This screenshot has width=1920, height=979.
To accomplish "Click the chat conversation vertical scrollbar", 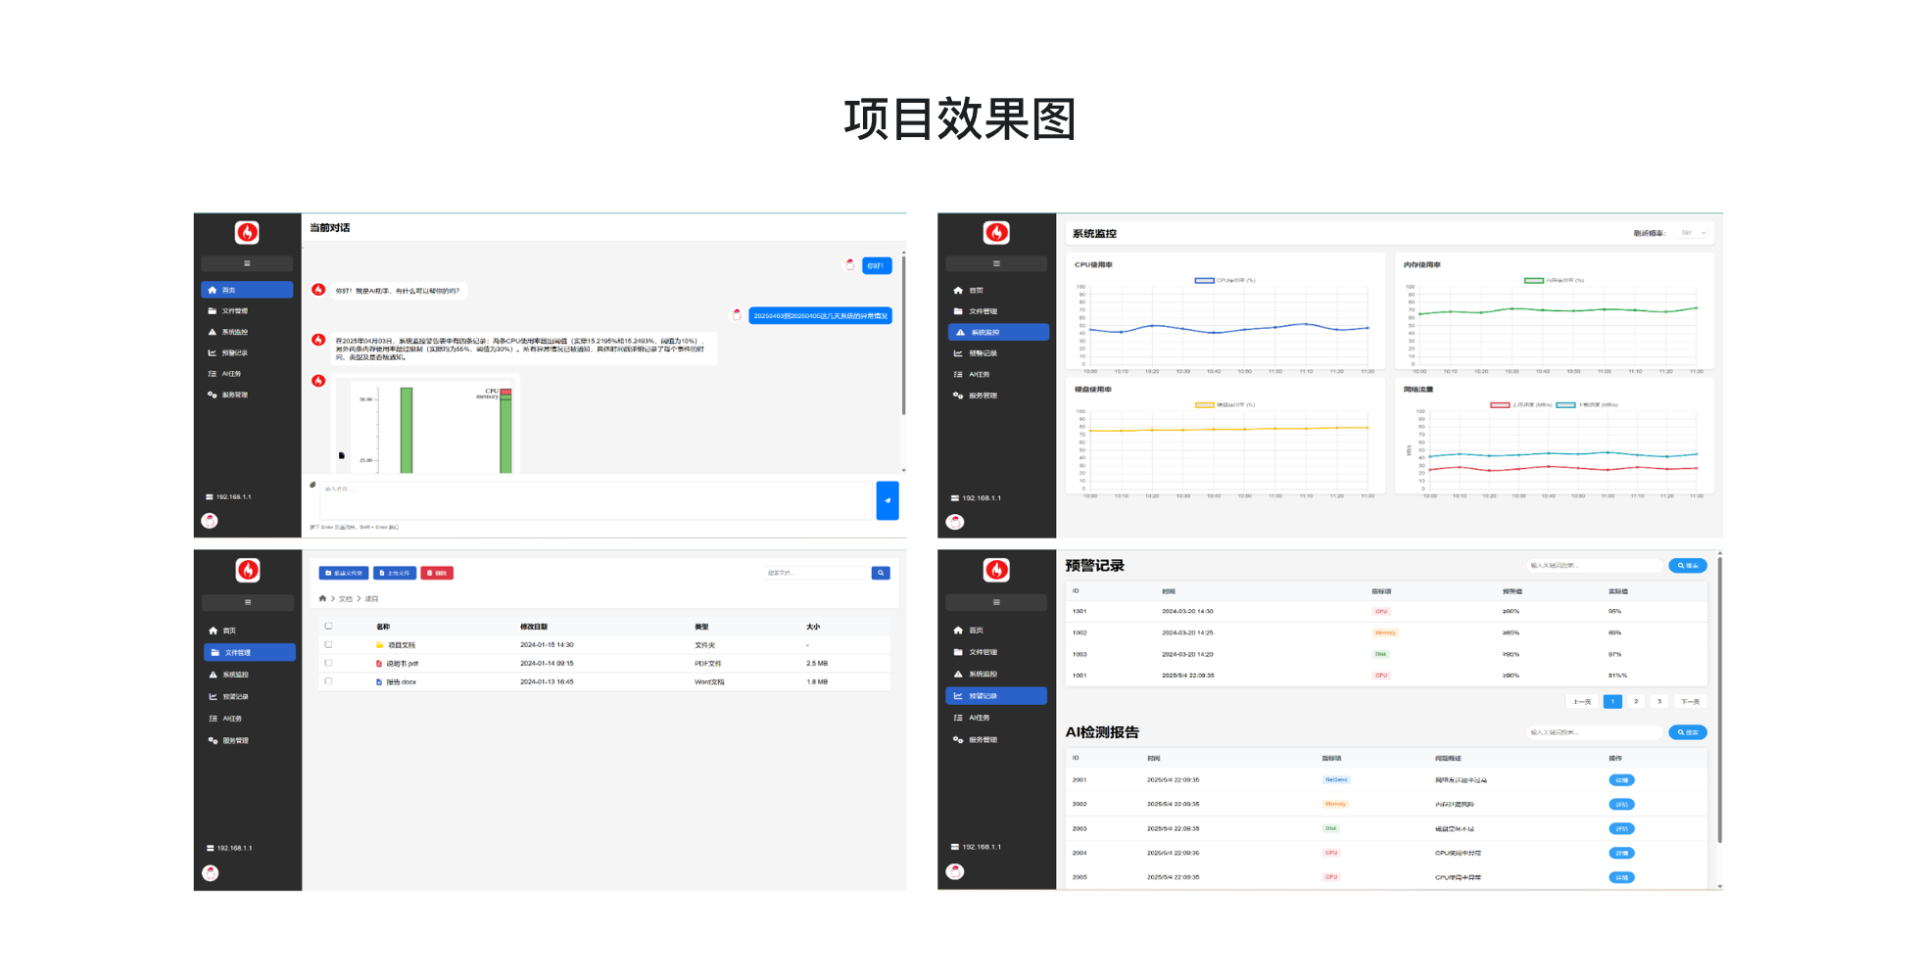I will click(x=903, y=333).
